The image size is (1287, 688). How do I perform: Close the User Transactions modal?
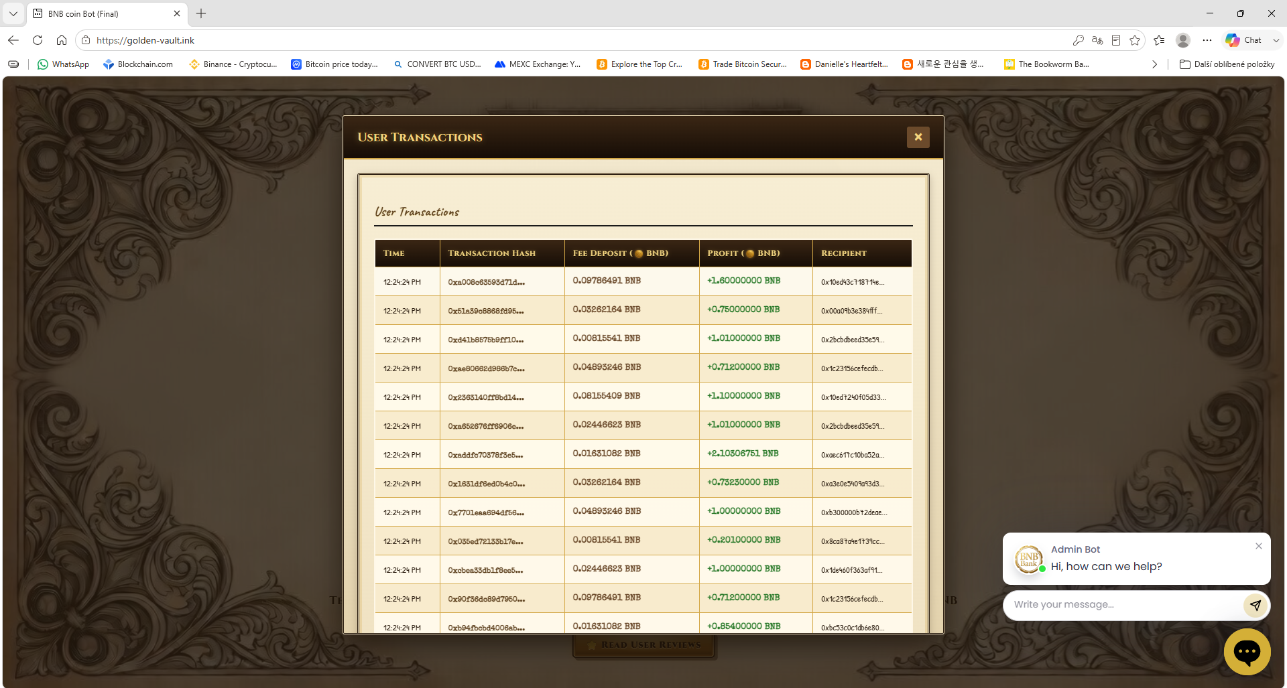click(x=918, y=137)
